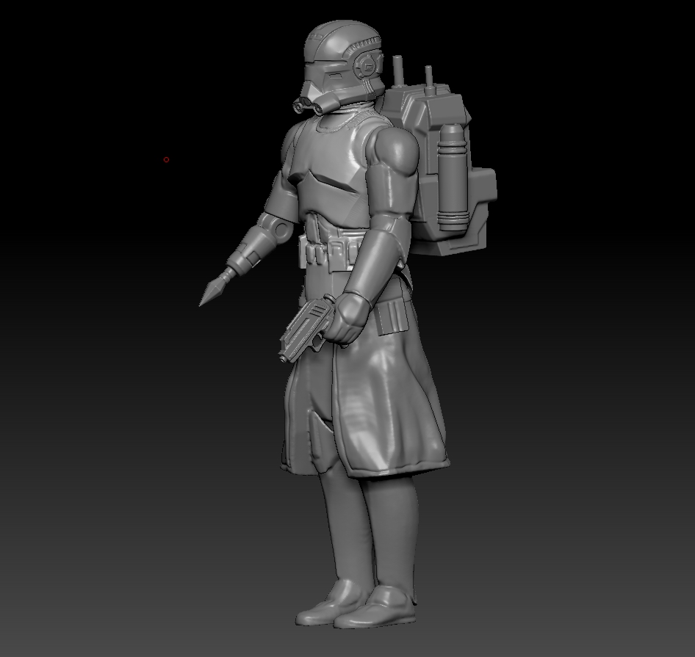Screen dimensions: 695x657
Task: Click the utility belt pouches at the waist
Action: coord(330,253)
